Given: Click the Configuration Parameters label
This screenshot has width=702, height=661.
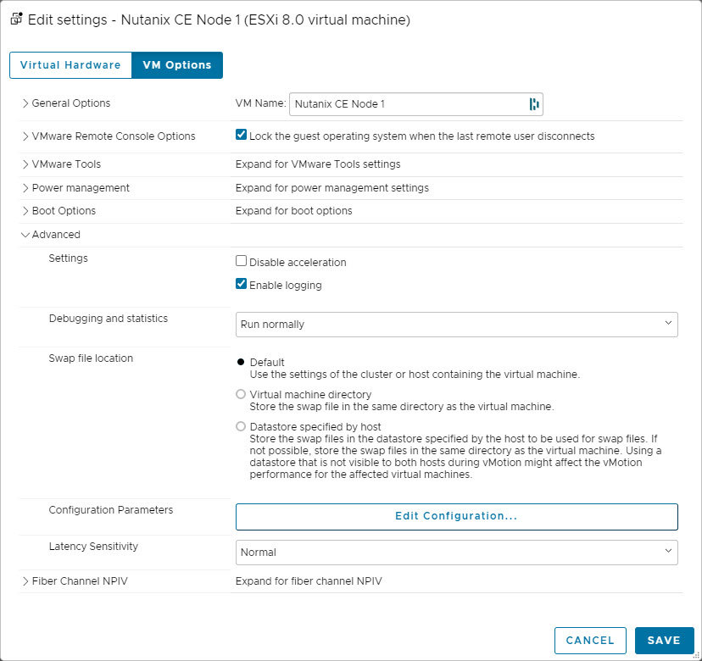Looking at the screenshot, I should tap(110, 510).
